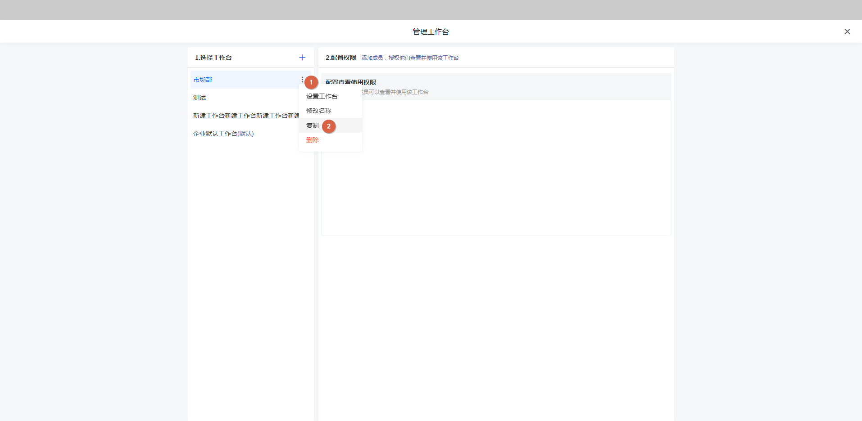Open the three-dot menu beside 市场部

click(x=302, y=80)
